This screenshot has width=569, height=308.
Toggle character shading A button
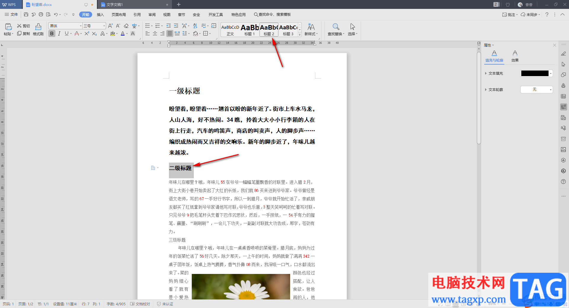tap(133, 33)
